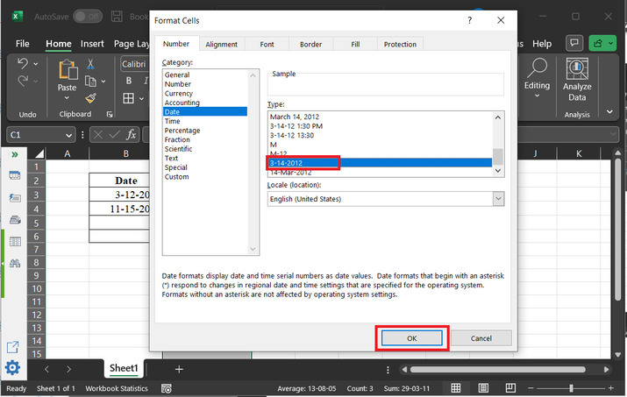The width and height of the screenshot is (627, 397).
Task: Switch to the Alignment tab
Action: 221,44
